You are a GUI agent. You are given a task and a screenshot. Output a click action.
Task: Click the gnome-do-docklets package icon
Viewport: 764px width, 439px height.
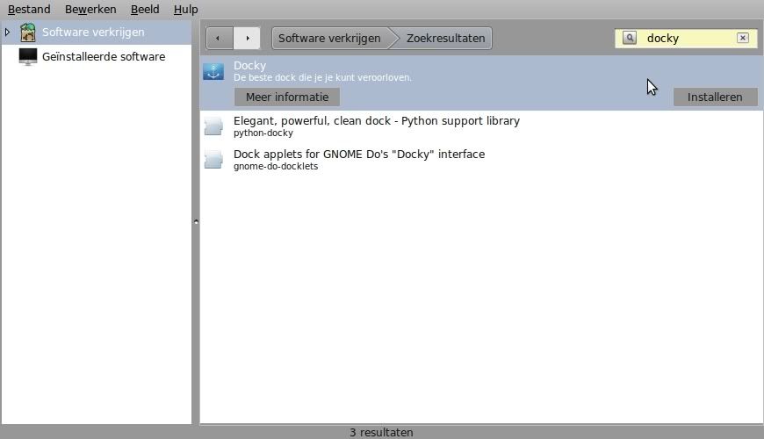click(213, 160)
